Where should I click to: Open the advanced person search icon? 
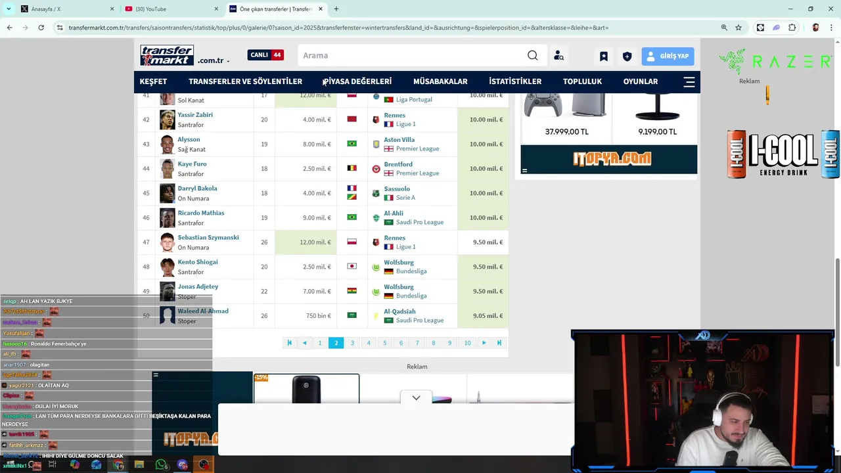point(558,56)
